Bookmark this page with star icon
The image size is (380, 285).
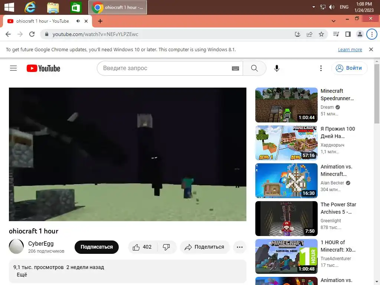click(321, 34)
